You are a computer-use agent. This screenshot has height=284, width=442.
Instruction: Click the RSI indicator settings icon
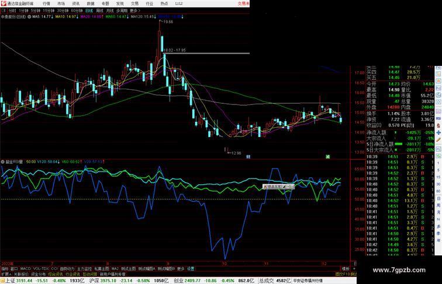click(x=3, y=162)
